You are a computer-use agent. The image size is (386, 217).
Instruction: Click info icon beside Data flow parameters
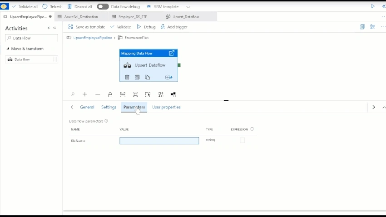106,121
